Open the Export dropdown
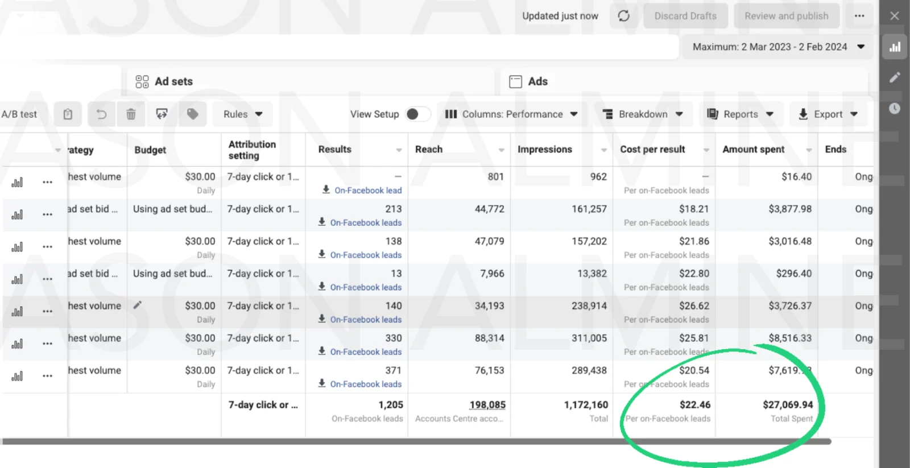Image resolution: width=910 pixels, height=468 pixels. click(x=828, y=114)
